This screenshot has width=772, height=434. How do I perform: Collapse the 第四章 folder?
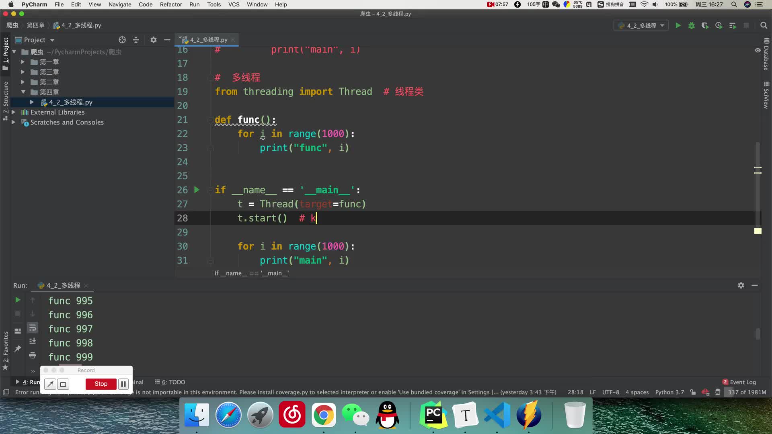point(23,92)
